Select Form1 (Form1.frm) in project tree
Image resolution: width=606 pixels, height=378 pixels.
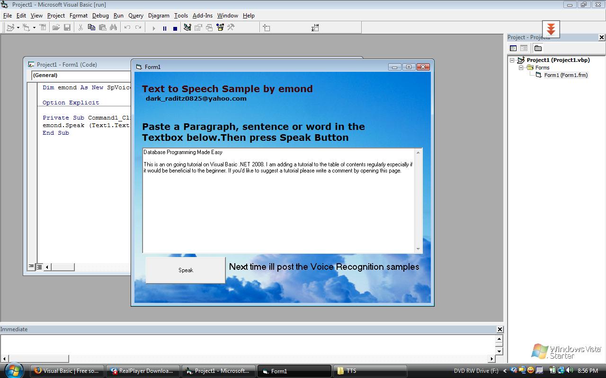(565, 75)
